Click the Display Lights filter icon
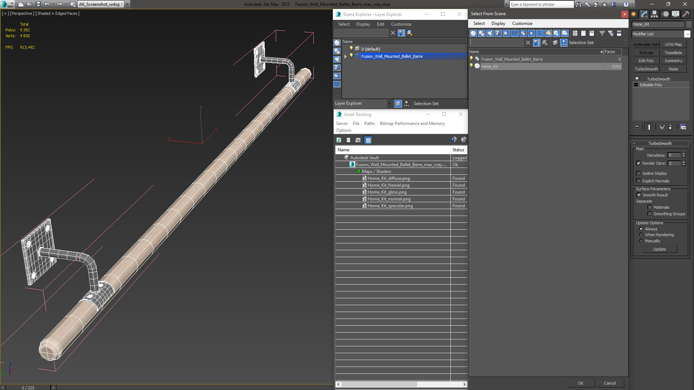Image resolution: width=694 pixels, height=390 pixels. click(490, 33)
